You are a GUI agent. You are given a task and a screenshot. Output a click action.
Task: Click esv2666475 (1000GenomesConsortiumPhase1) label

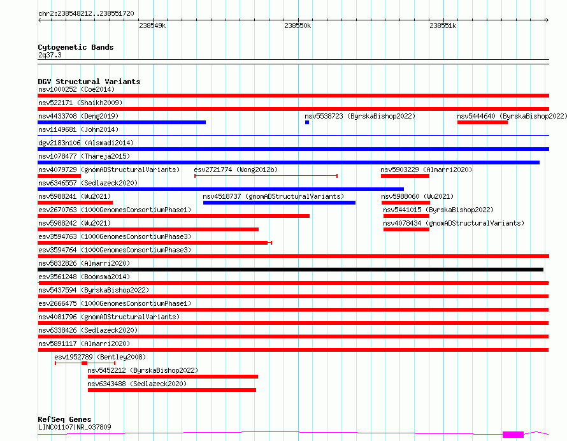(115, 303)
